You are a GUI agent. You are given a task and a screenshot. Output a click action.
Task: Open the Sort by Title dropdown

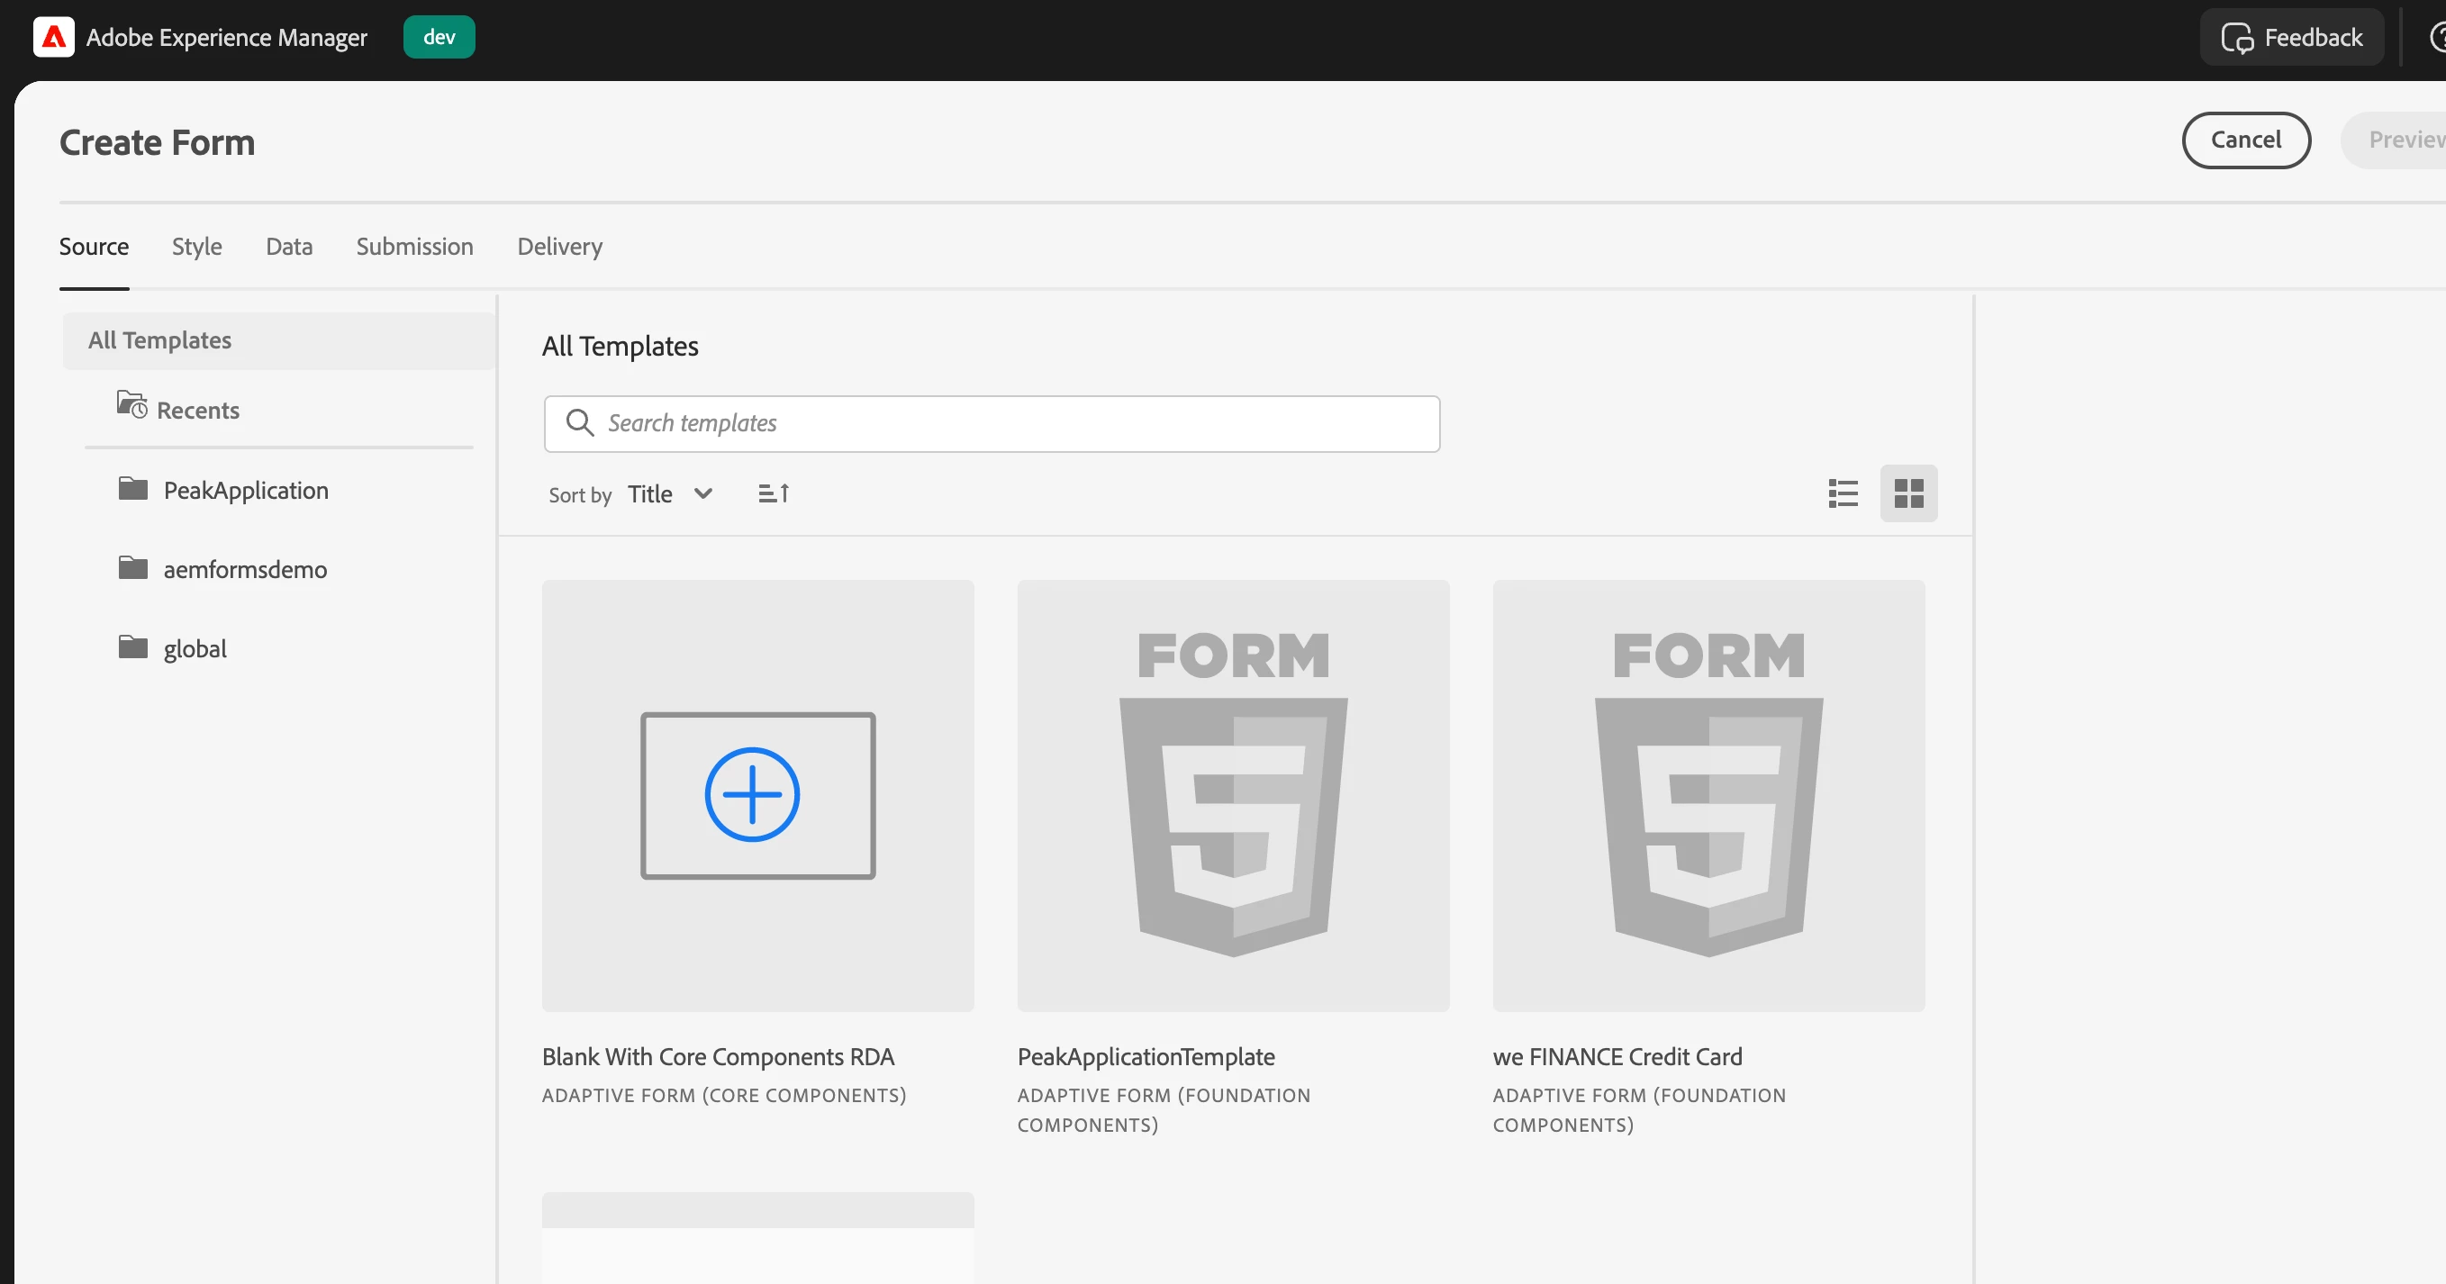coord(669,493)
